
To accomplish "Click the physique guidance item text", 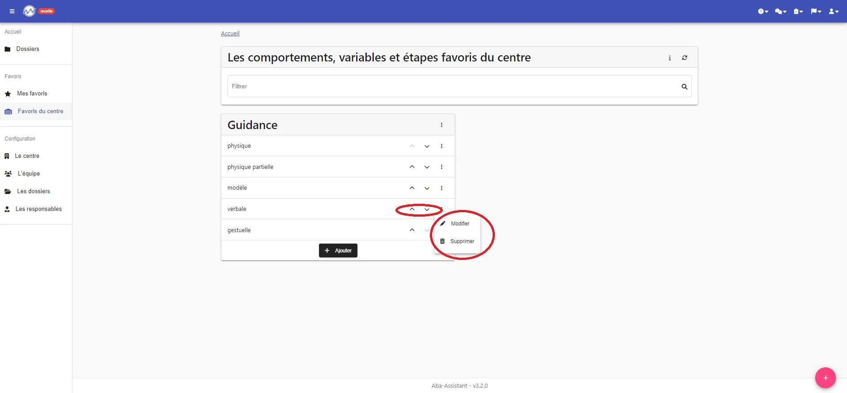I will click(239, 146).
